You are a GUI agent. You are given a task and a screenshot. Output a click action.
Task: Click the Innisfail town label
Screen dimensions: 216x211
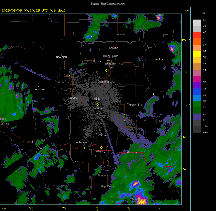click(x=104, y=82)
